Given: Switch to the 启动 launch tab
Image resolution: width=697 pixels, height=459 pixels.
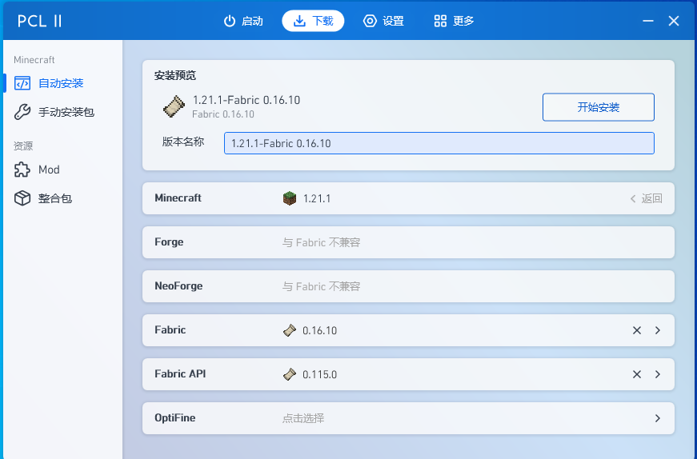Looking at the screenshot, I should click(243, 21).
